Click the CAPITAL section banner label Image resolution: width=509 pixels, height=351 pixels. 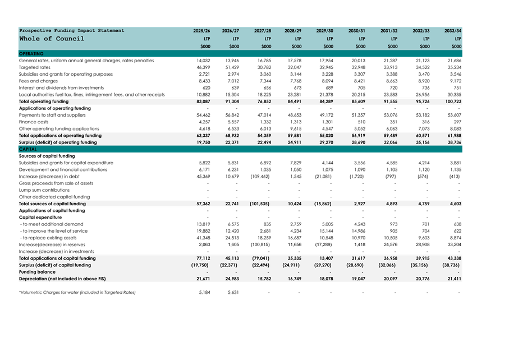pyautogui.click(x=28, y=149)
